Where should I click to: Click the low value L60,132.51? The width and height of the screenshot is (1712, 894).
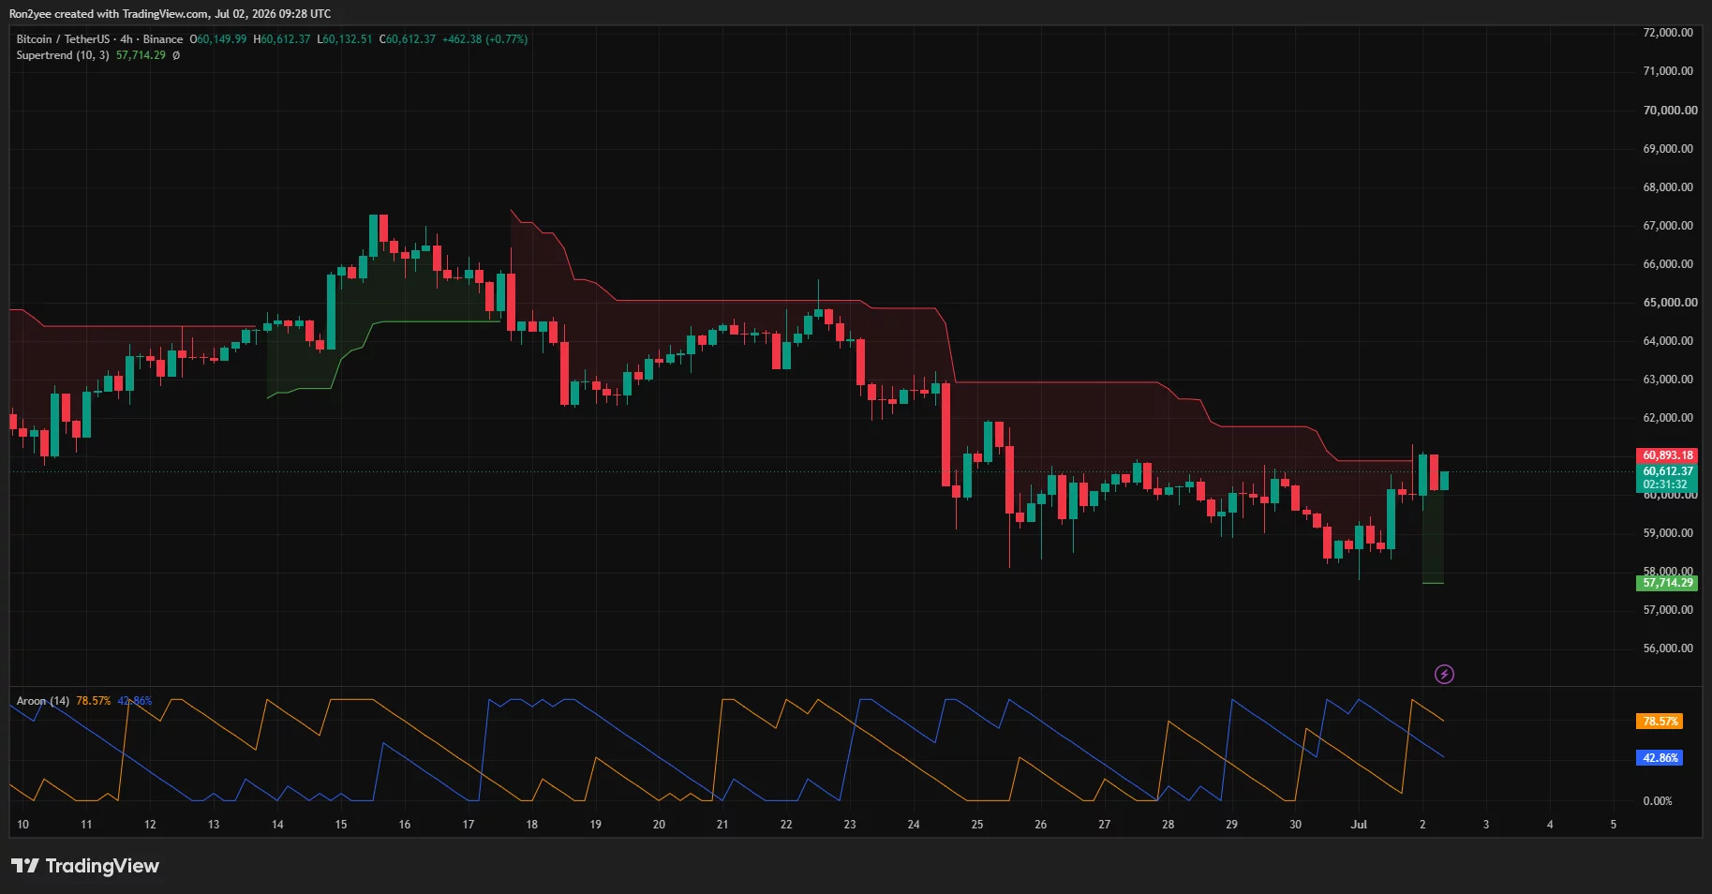click(x=345, y=39)
